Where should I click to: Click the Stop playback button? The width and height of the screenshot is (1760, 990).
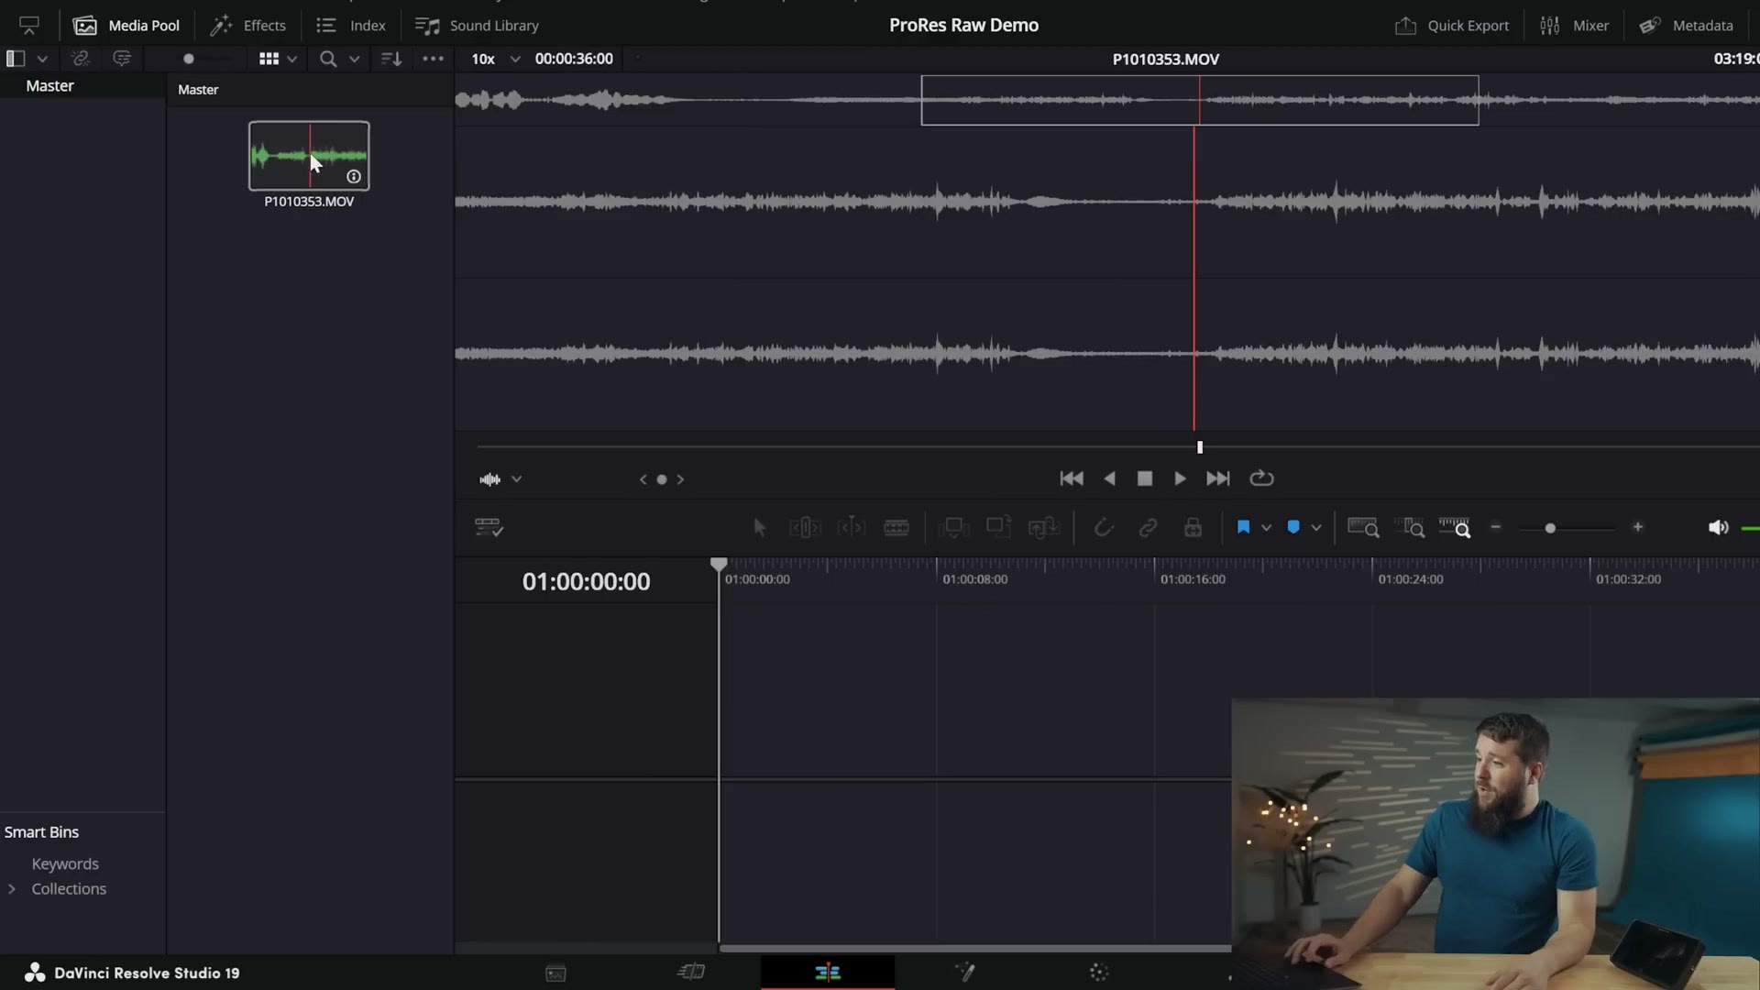coord(1145,478)
